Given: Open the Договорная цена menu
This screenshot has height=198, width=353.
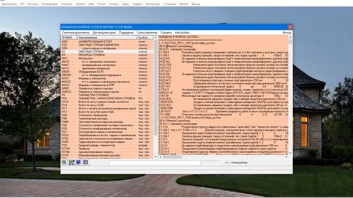Looking at the screenshot, I should 104,32.
